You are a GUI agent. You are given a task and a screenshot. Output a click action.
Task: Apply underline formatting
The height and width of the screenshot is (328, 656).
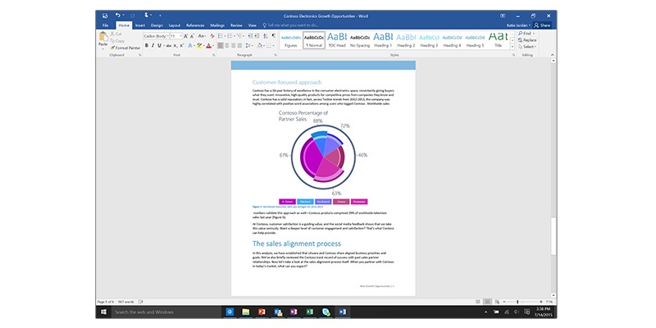(x=157, y=46)
